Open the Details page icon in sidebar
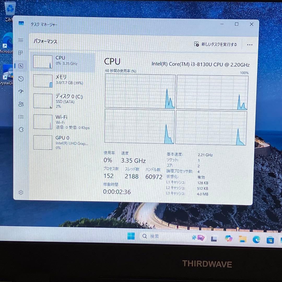The image size is (282, 282). coord(21,117)
